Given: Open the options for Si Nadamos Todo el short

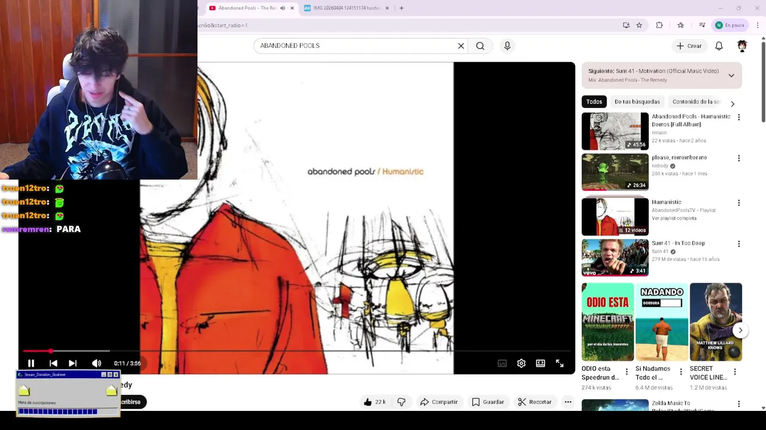Looking at the screenshot, I should 680,372.
